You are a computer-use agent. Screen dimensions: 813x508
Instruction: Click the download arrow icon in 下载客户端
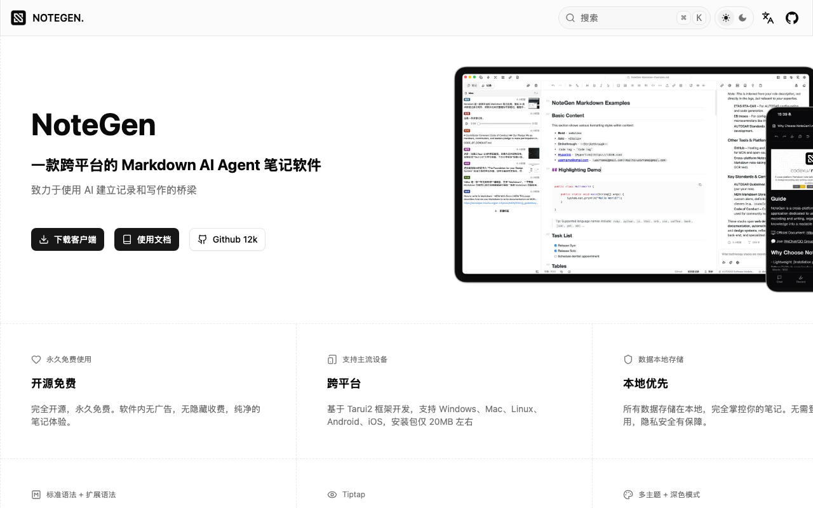tap(44, 239)
